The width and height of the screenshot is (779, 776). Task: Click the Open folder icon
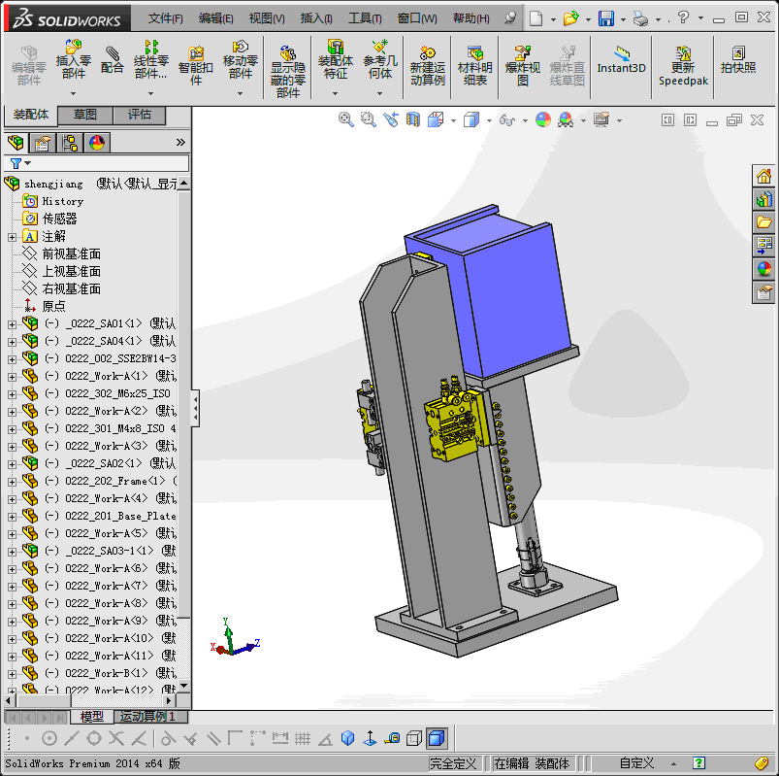[x=570, y=18]
